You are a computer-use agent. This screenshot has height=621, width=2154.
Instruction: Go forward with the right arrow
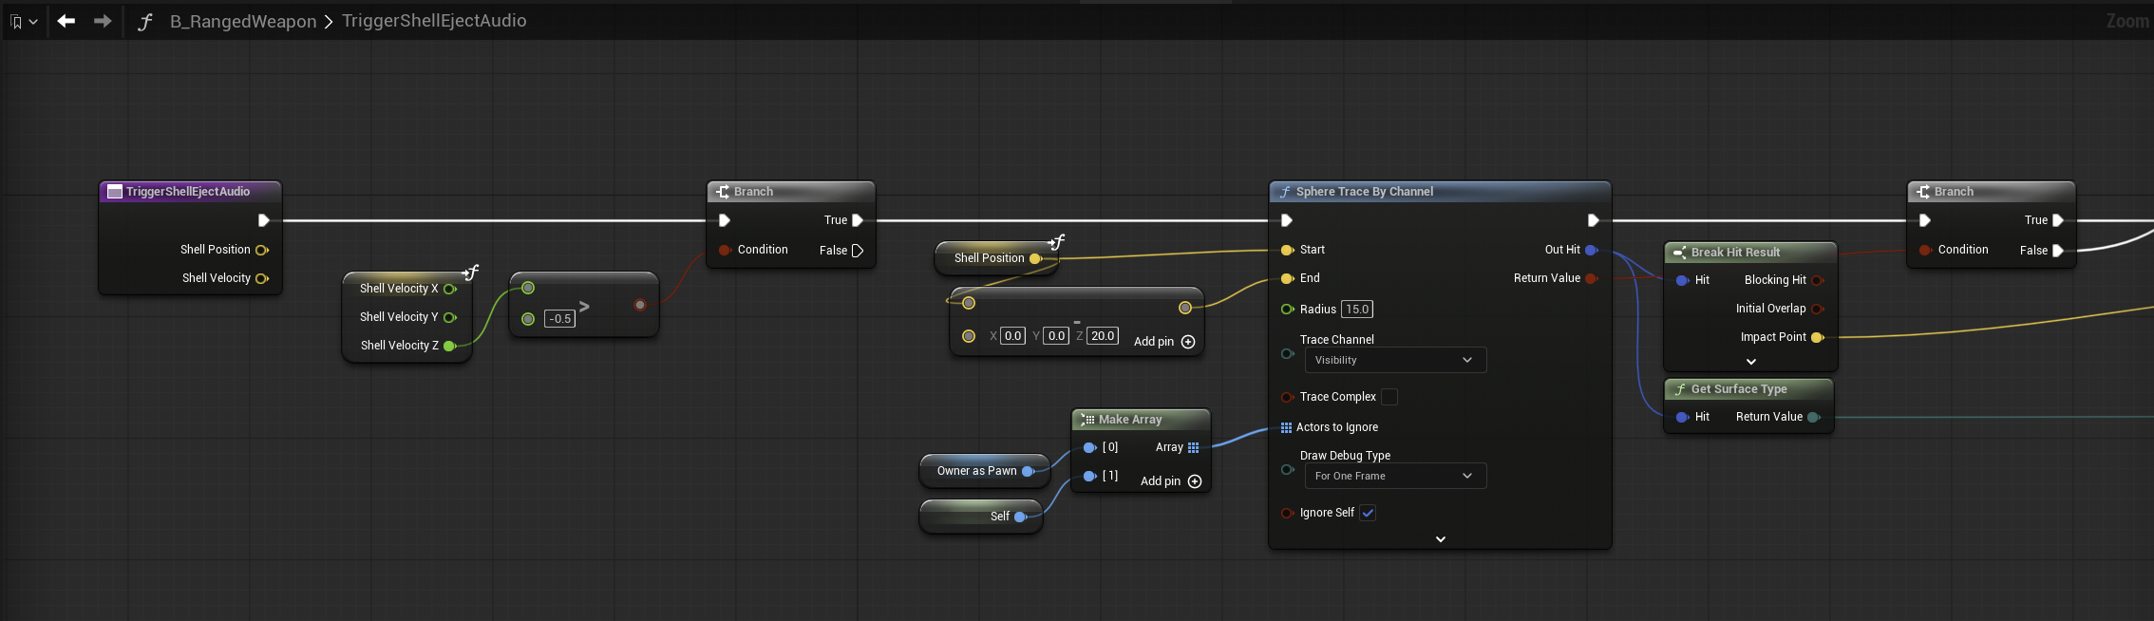click(x=103, y=21)
